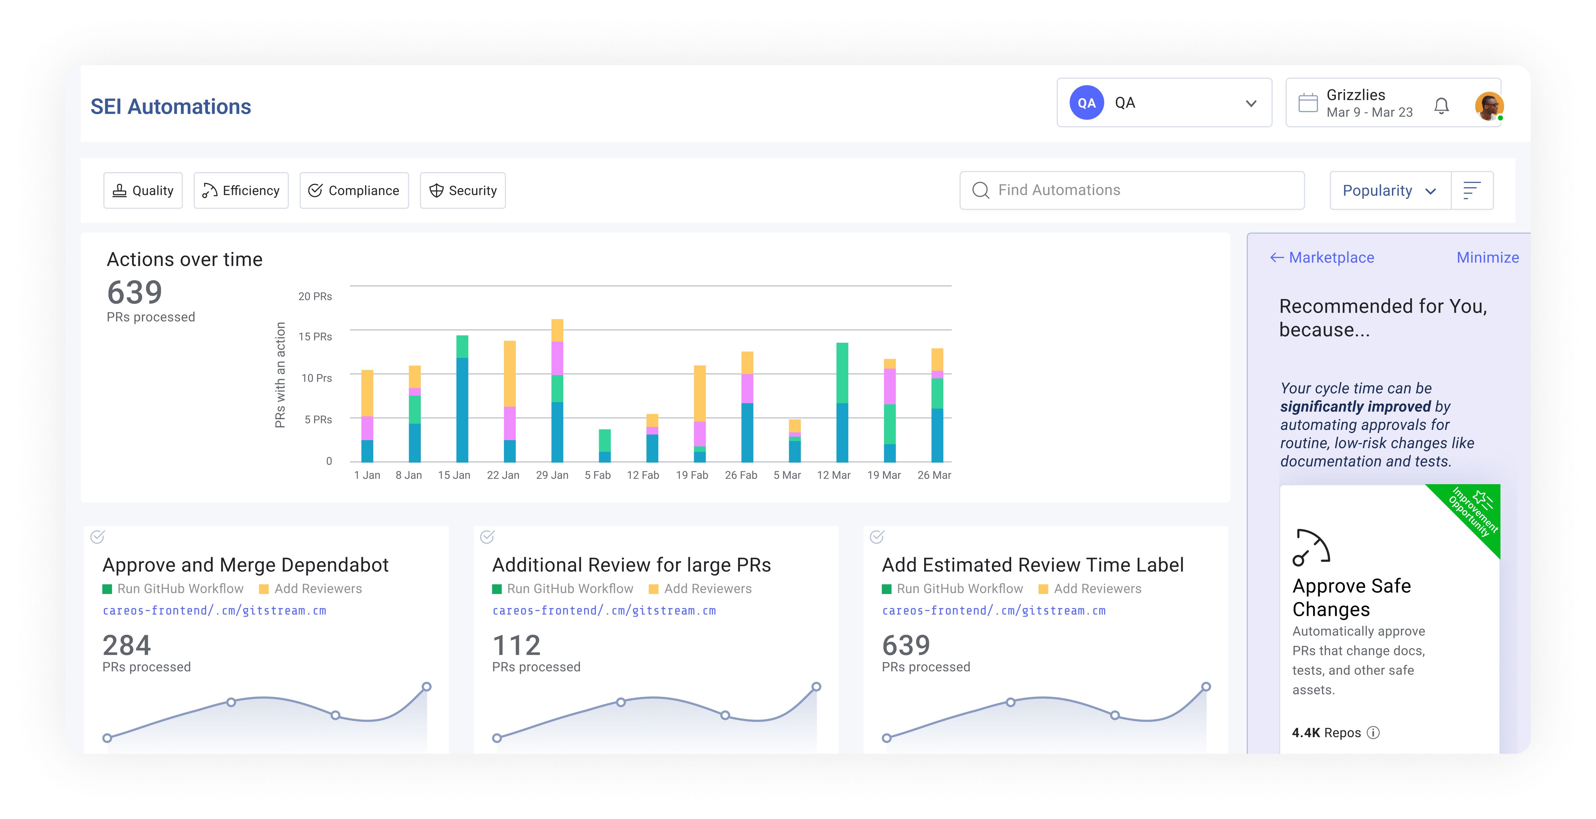Click yellow Add Reviewers swatch on Review Time Label card
Viewport: 1596px width, 819px height.
pos(1043,589)
